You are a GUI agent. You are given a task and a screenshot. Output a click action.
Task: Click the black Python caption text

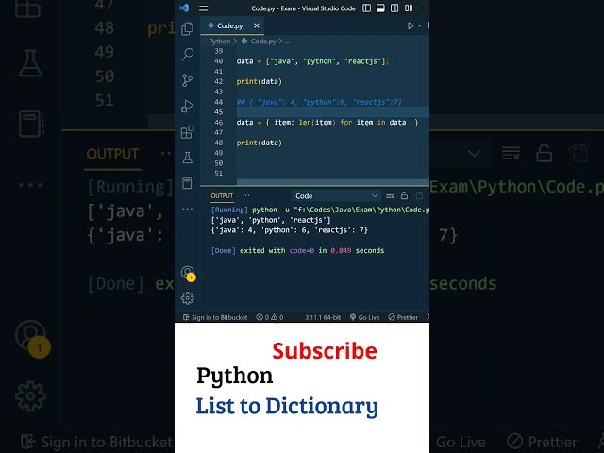point(235,377)
